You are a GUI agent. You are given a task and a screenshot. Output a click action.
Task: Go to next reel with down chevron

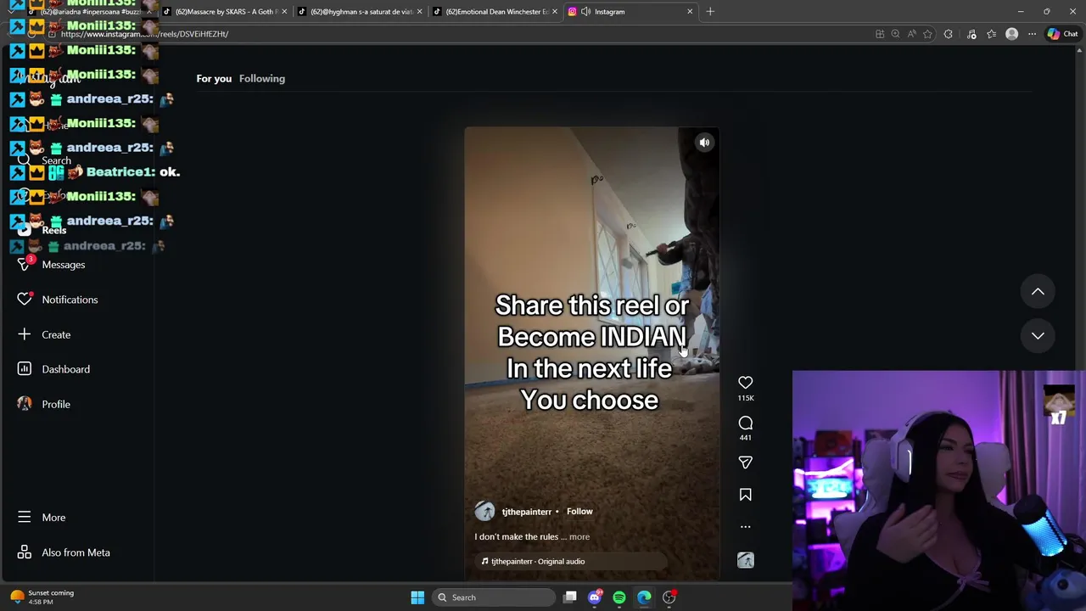coord(1038,335)
